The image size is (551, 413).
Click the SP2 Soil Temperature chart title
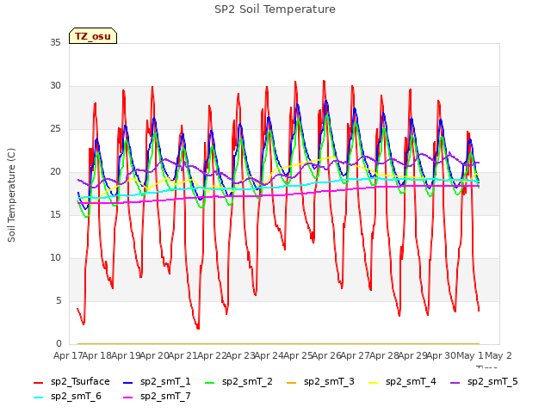pos(275,9)
